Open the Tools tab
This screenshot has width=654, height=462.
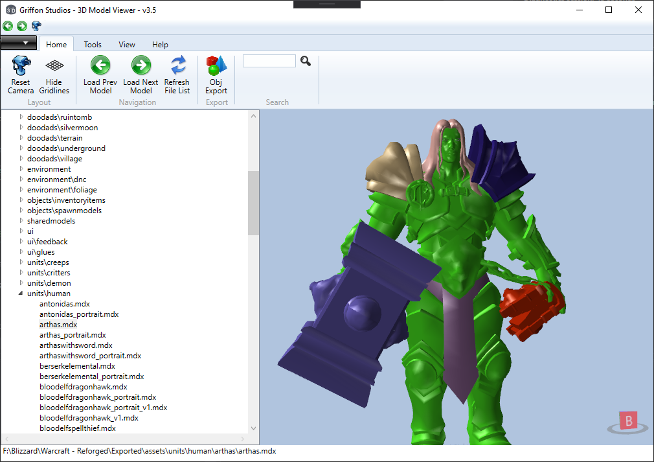click(x=93, y=44)
